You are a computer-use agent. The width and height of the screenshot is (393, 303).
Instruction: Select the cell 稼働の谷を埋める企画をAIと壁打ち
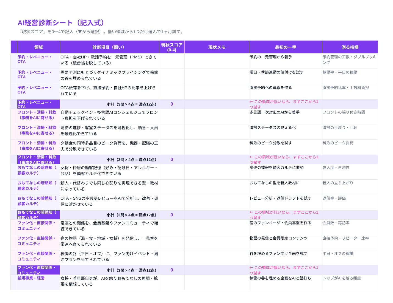[286, 282]
